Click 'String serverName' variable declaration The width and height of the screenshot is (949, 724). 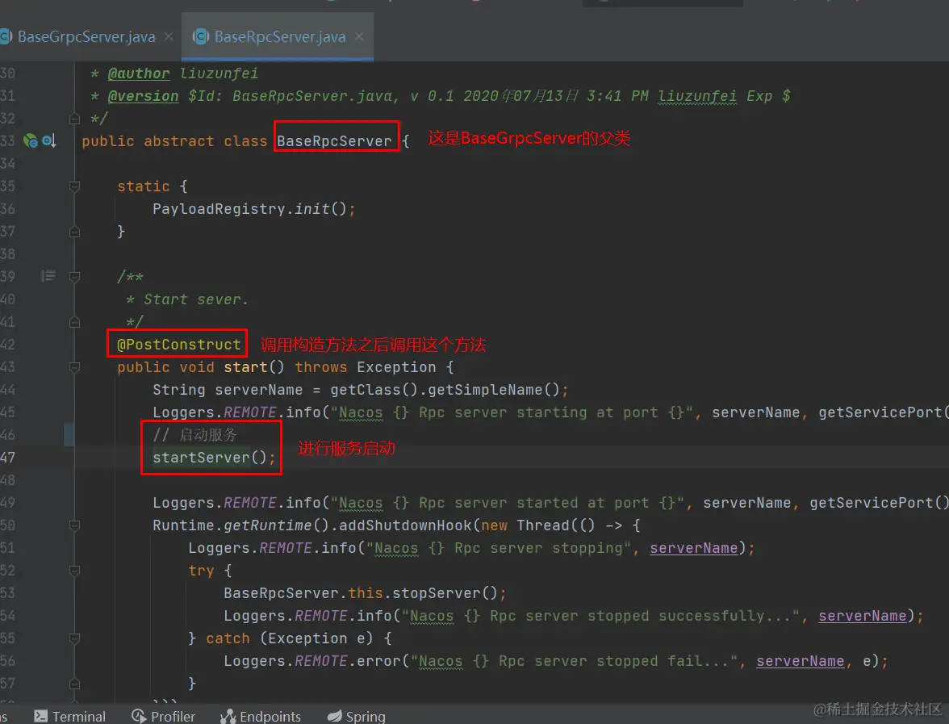coord(228,390)
